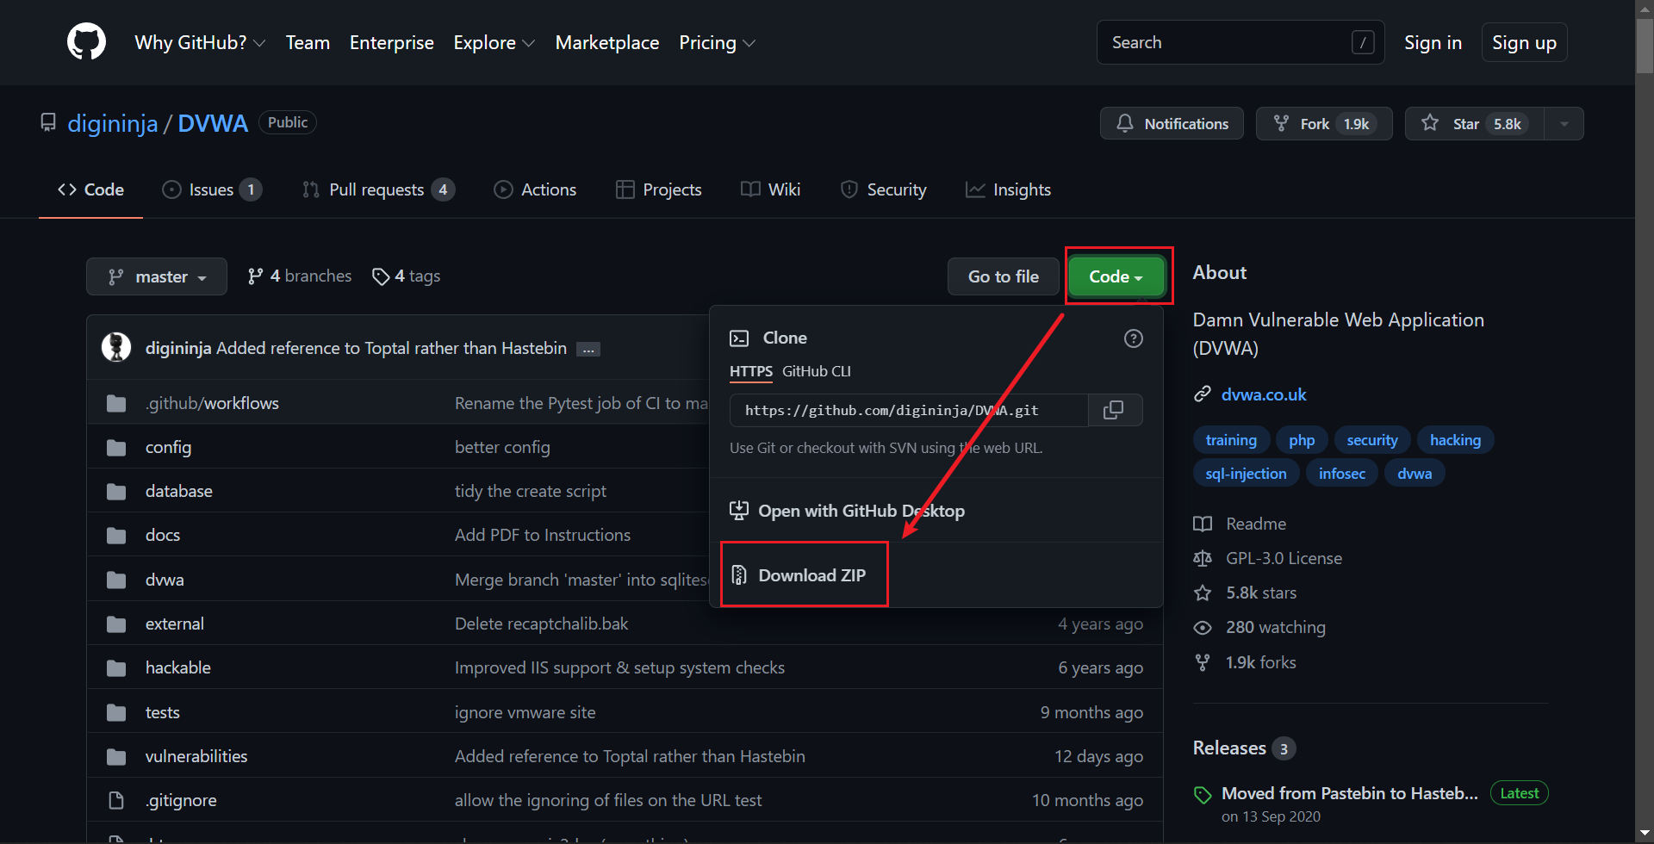
Task: Select the GitHub CLI clone tab
Action: pyautogui.click(x=817, y=371)
